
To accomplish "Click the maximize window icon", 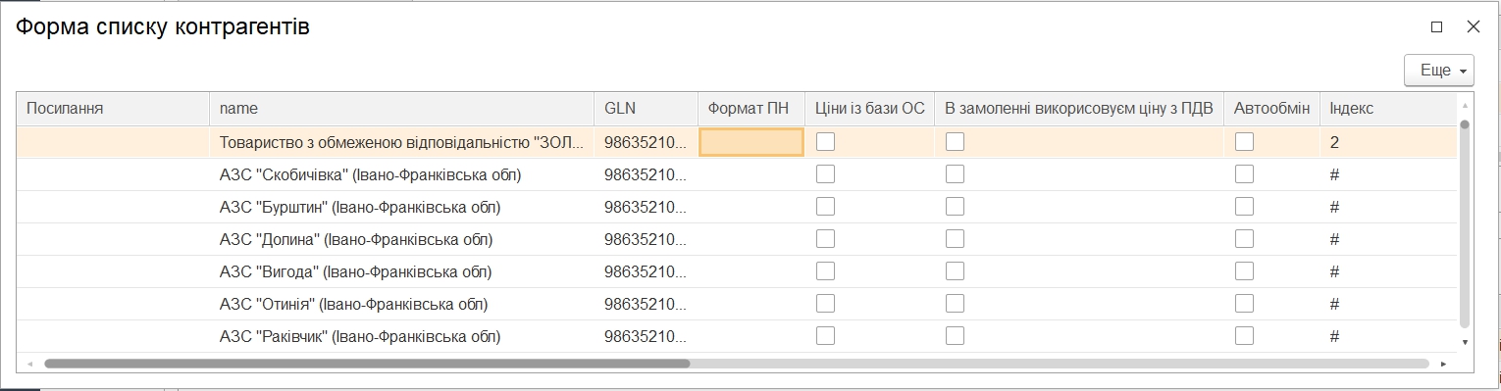I will click(1437, 27).
